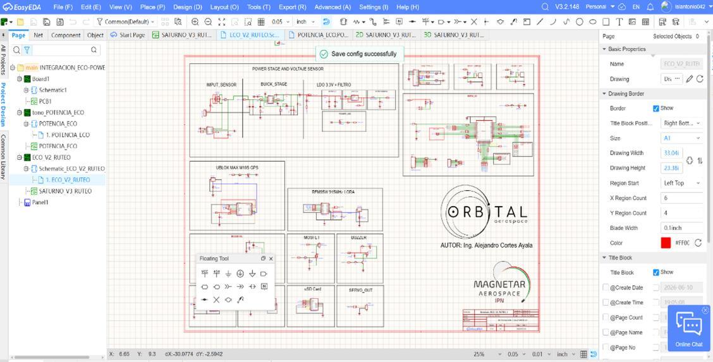
Task: Click the X Region Count field
Action: click(682, 198)
